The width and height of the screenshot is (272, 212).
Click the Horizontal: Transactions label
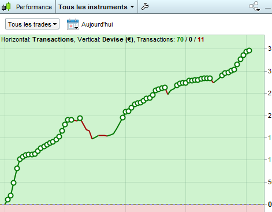pos(38,39)
